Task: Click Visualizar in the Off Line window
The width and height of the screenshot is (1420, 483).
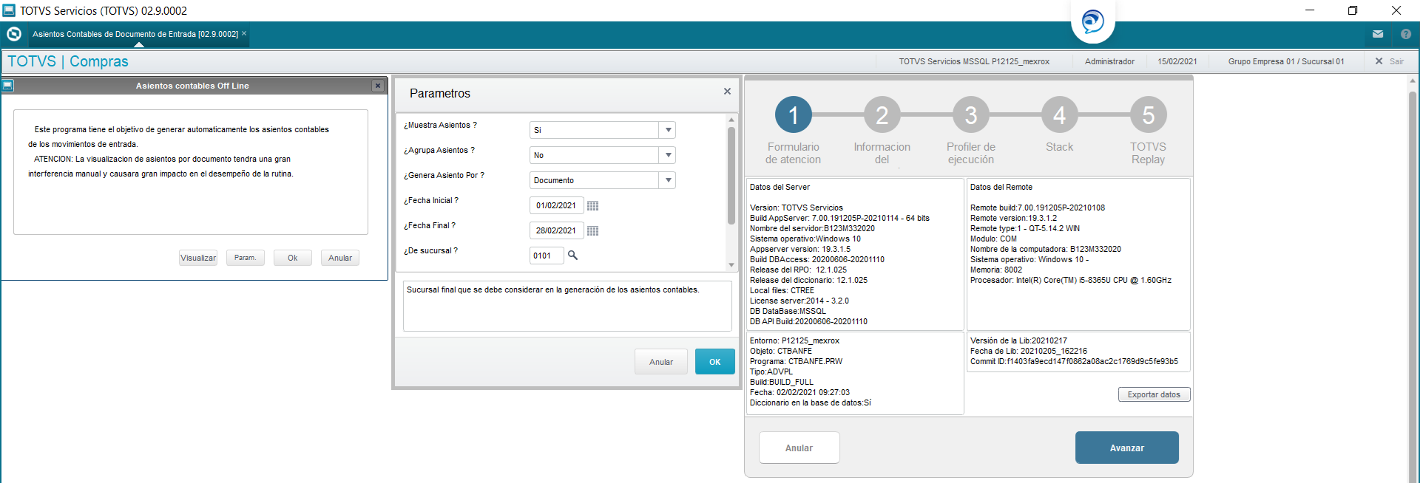Action: coord(198,258)
